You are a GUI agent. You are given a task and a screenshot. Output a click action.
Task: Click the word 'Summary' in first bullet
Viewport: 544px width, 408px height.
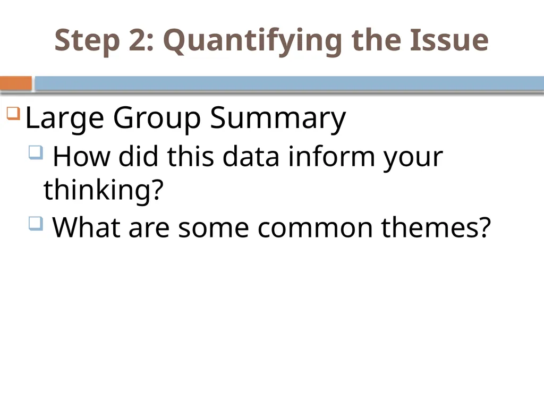point(278,118)
